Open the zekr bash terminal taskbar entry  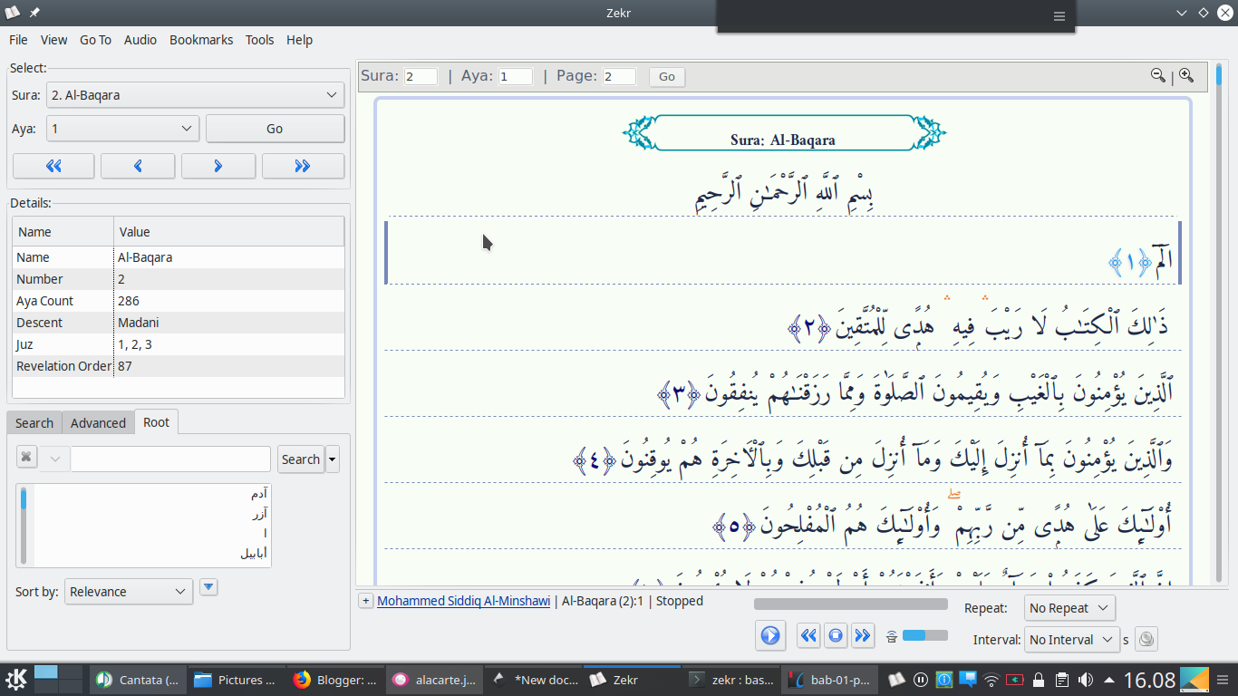(x=730, y=680)
